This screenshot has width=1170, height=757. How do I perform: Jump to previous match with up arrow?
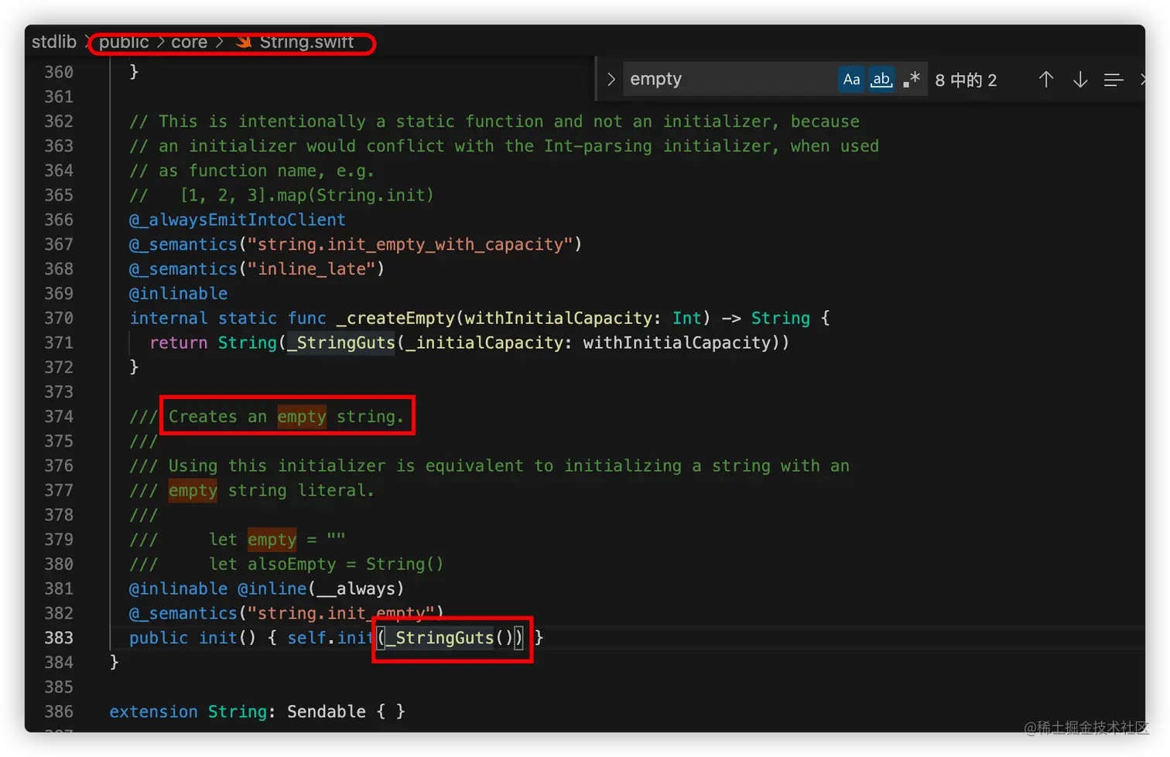click(1046, 80)
